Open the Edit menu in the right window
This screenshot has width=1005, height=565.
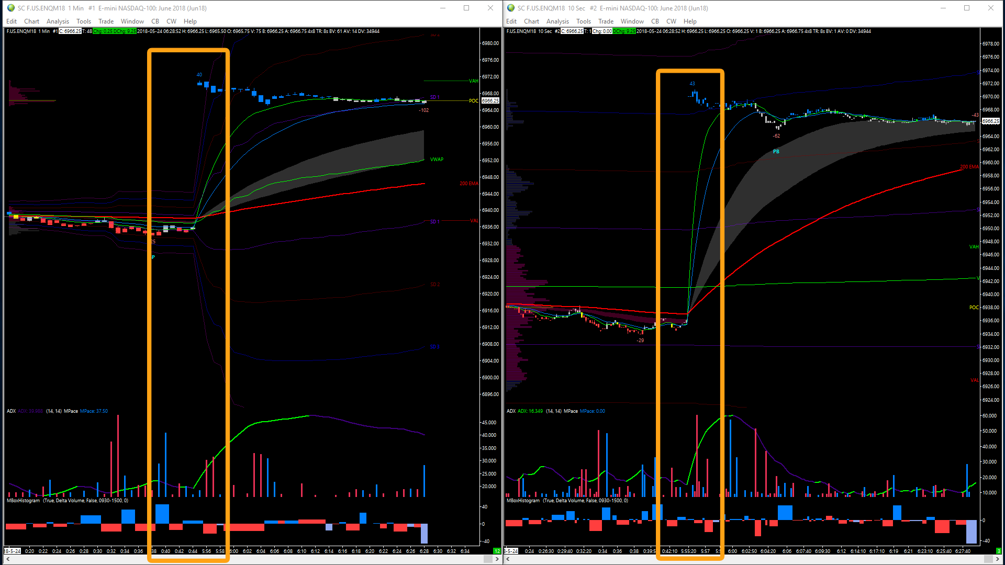511,21
